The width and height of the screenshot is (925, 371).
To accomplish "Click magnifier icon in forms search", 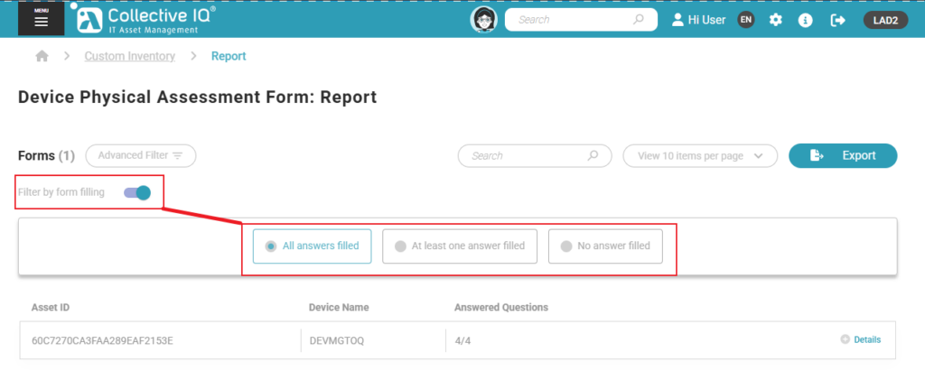I will pos(593,155).
